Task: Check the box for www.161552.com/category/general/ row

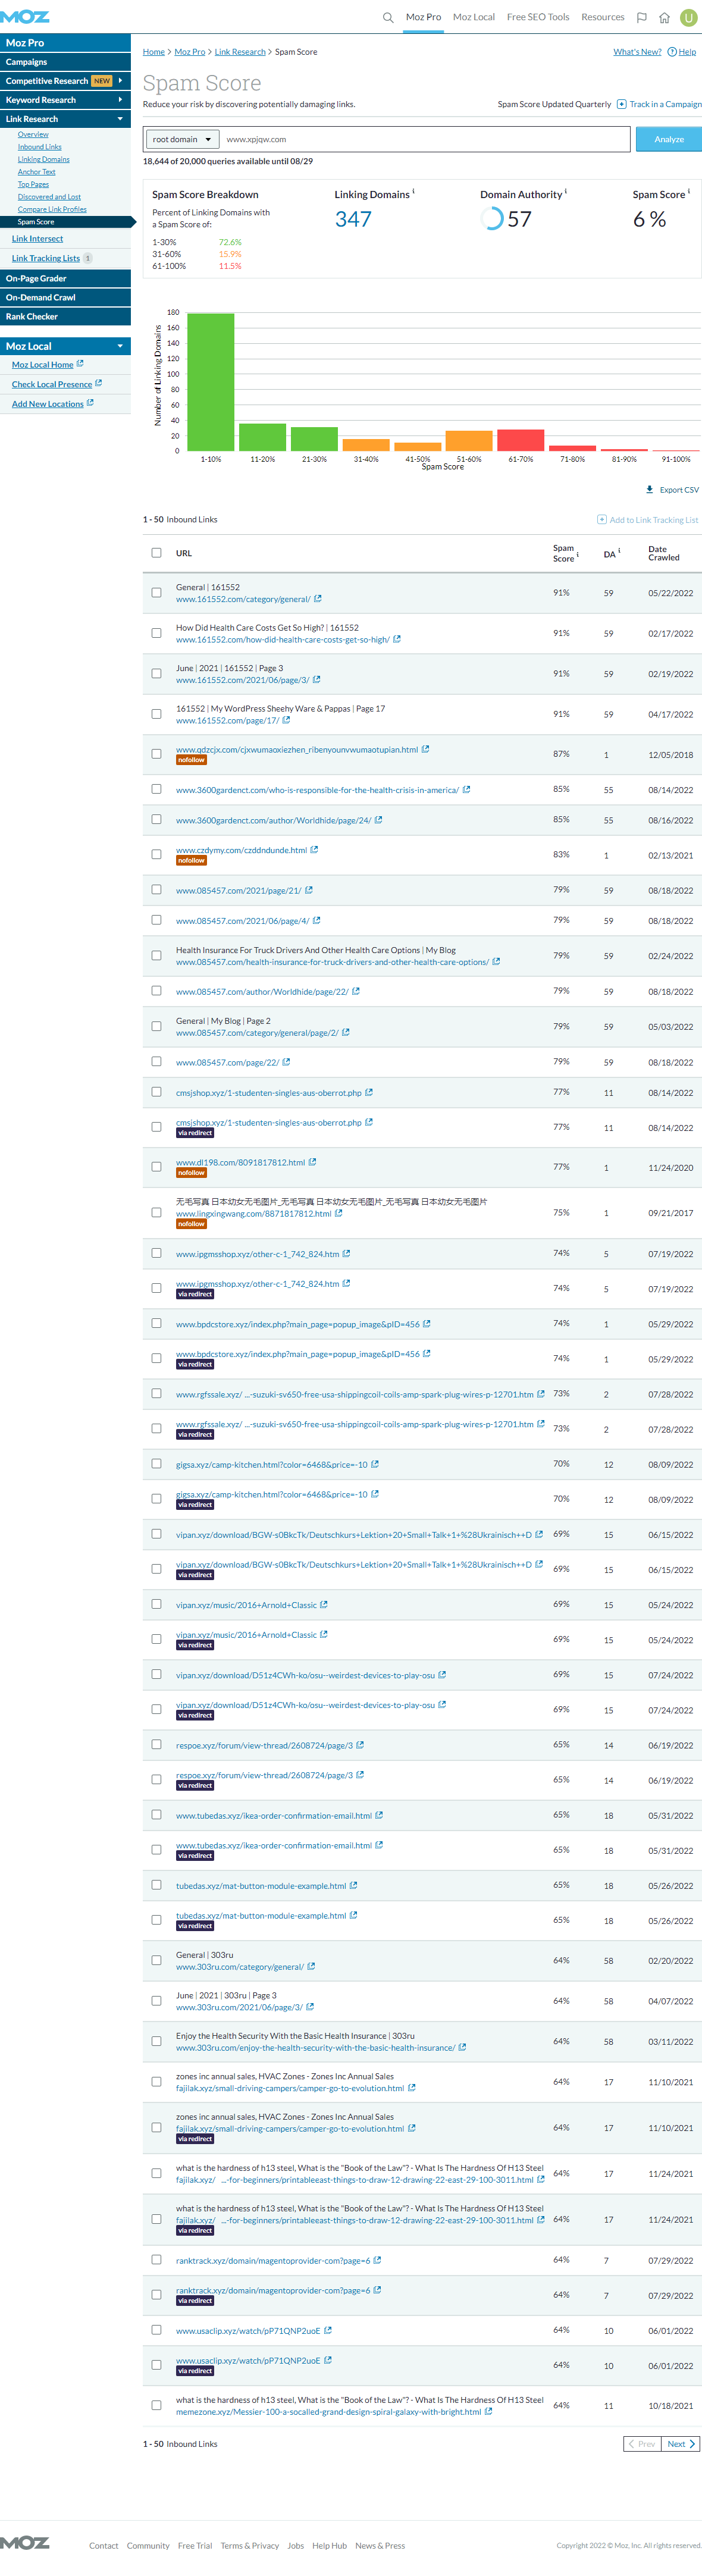Action: click(156, 593)
